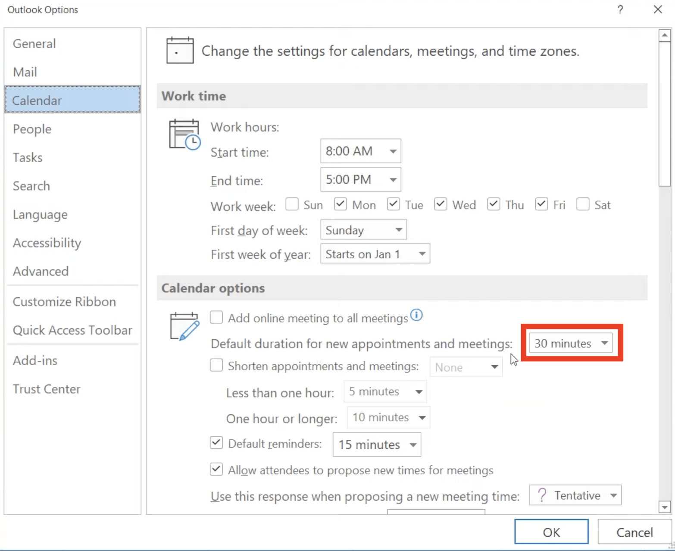Open Add-ins category
The height and width of the screenshot is (551, 675).
tap(72, 360)
